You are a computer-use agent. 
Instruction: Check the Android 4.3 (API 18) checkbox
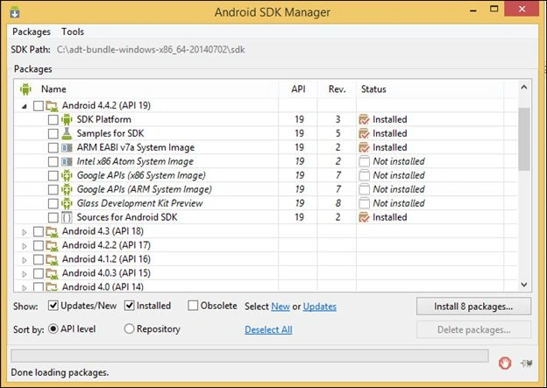coord(39,231)
